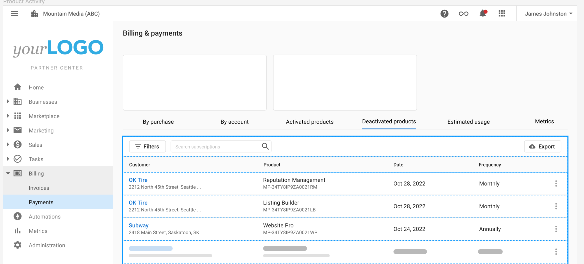The width and height of the screenshot is (584, 264).
Task: Click the building company icon
Action: [34, 14]
